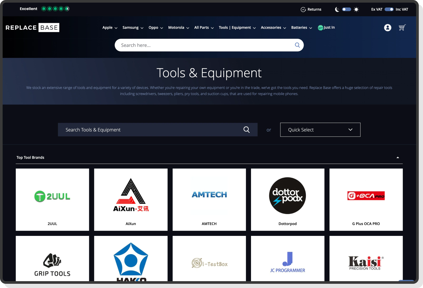Open the AiXun brand page
The image size is (423, 288).
[x=131, y=200]
